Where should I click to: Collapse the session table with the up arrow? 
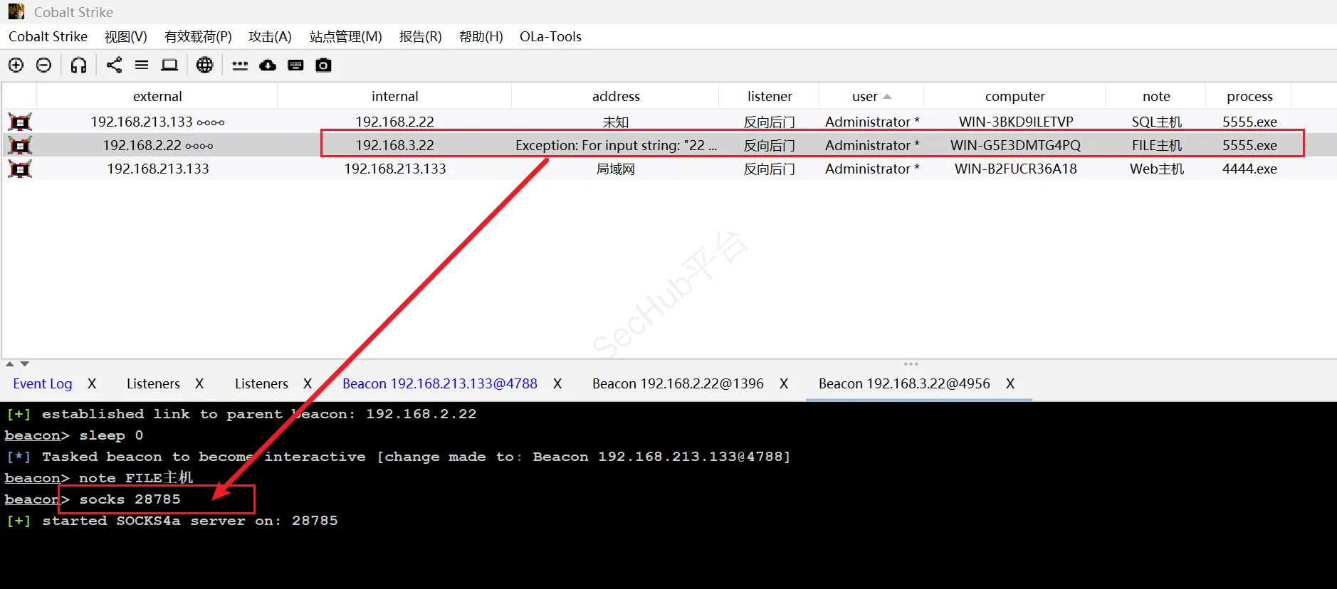click(10, 364)
